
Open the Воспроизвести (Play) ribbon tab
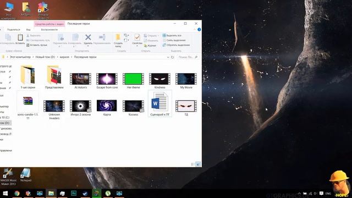click(x=50, y=30)
